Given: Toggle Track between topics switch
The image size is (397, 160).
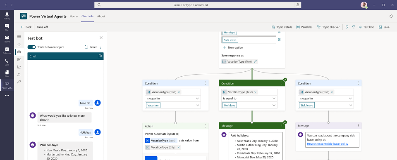Looking at the screenshot, I should click(32, 47).
